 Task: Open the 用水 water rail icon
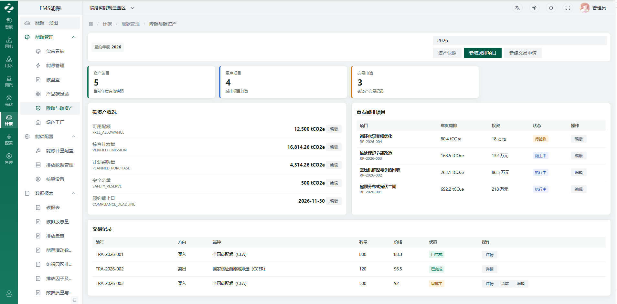(x=9, y=62)
